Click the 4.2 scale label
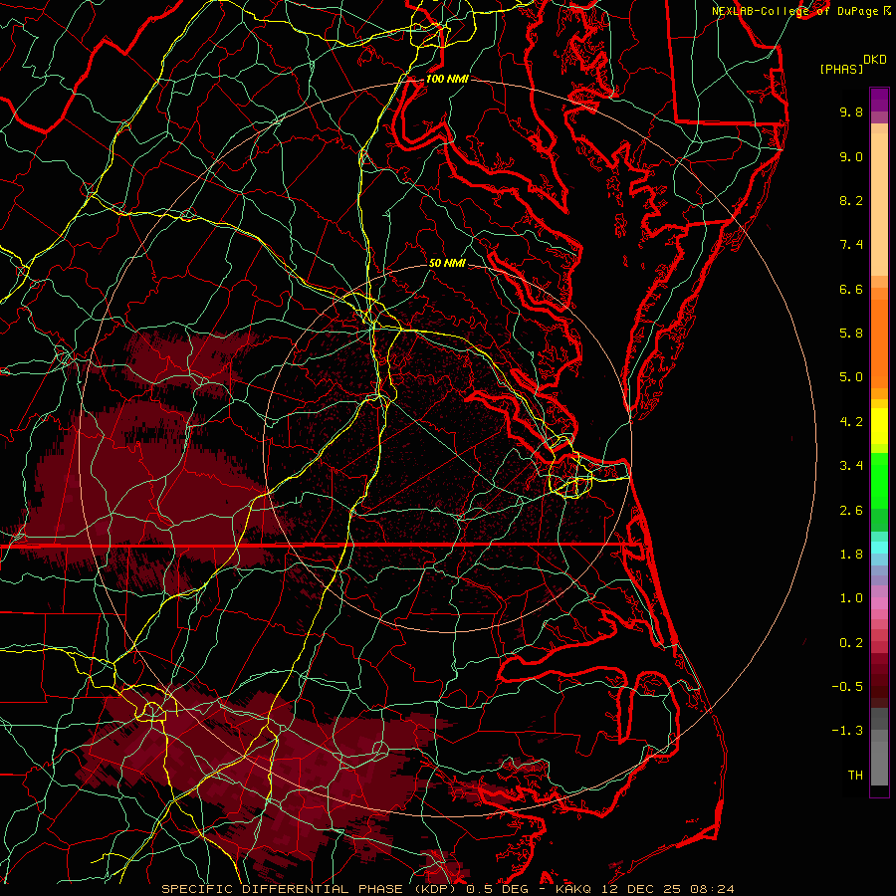 [x=851, y=422]
